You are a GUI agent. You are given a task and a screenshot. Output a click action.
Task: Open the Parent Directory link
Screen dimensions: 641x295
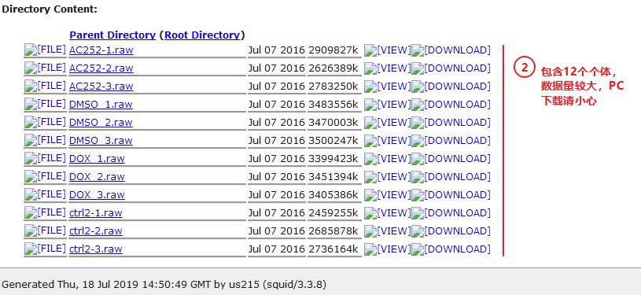(112, 35)
